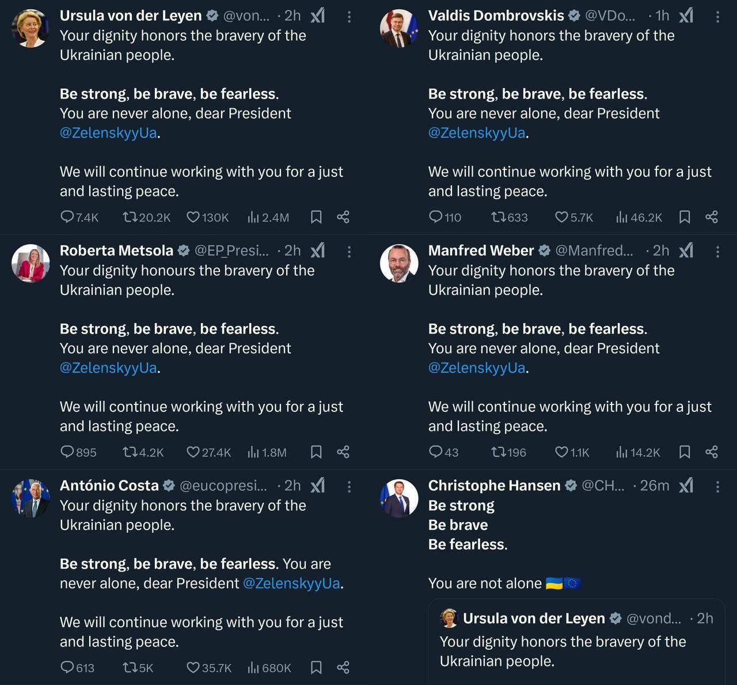Open Valdis Dombrovskis's profile name link

[496, 16]
